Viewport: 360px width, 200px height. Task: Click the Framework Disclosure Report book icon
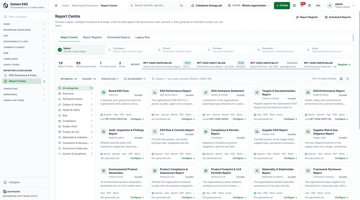tap(308, 171)
